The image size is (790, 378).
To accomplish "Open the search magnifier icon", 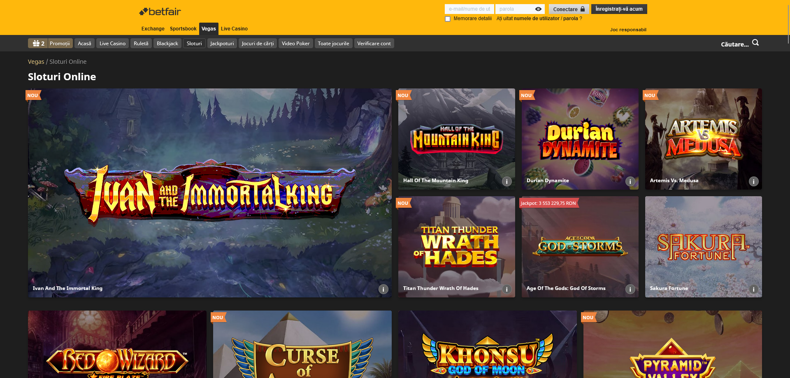I will 755,43.
